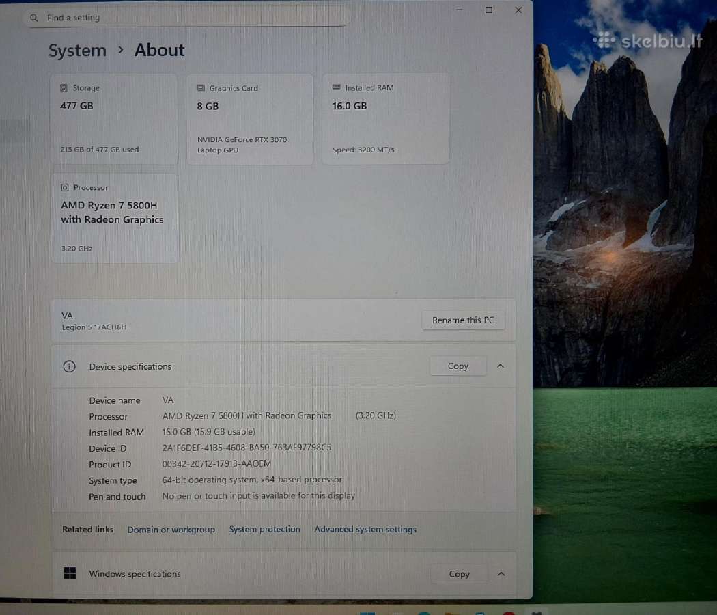Image resolution: width=717 pixels, height=615 pixels.
Task: Select 16.0 GB (15.9 GB usable) text
Action: tap(208, 431)
